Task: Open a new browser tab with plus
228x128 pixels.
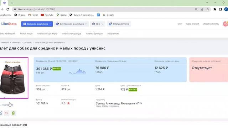Action: [12, 3]
